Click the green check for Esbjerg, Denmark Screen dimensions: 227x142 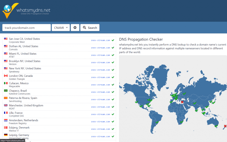(x=113, y=129)
